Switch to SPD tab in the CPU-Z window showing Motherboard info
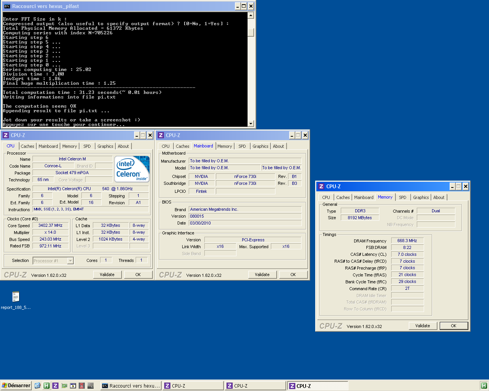The image size is (489, 391). pos(242,146)
